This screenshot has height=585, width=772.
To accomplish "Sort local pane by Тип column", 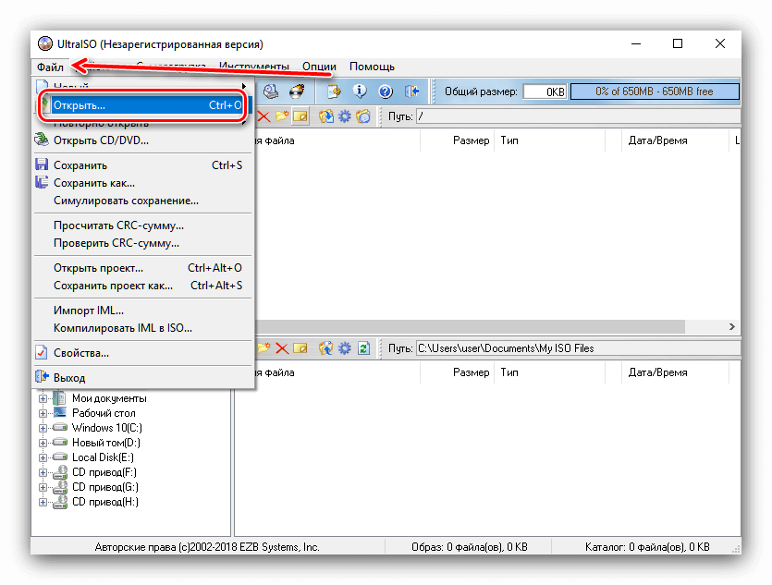I will coord(549,372).
